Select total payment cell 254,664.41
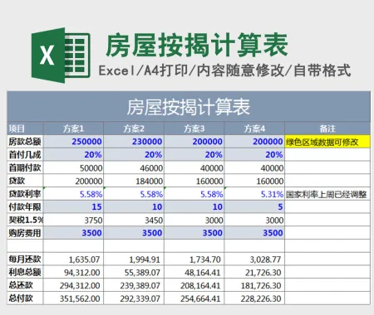 [194, 298]
